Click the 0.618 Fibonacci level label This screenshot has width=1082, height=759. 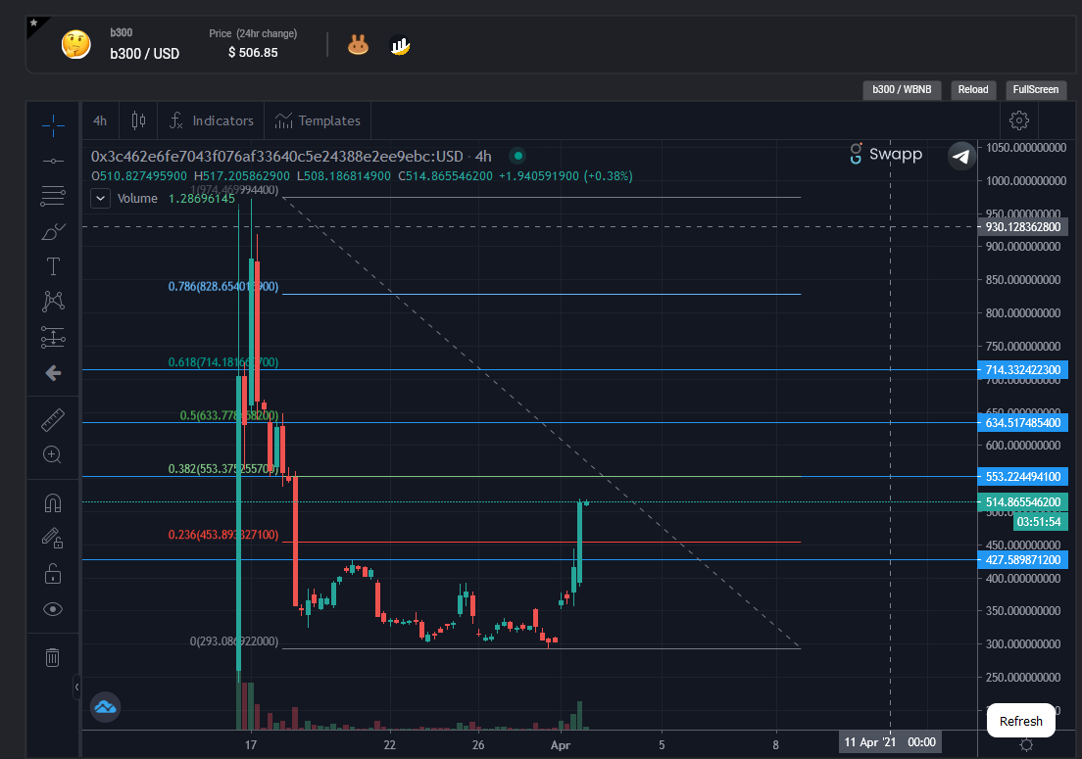click(x=223, y=362)
